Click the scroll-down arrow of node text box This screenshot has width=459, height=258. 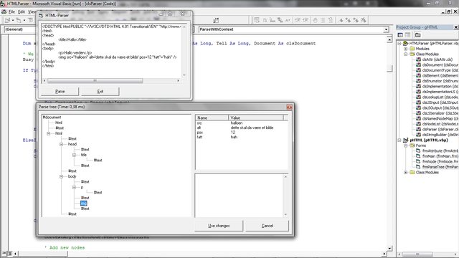(285, 214)
